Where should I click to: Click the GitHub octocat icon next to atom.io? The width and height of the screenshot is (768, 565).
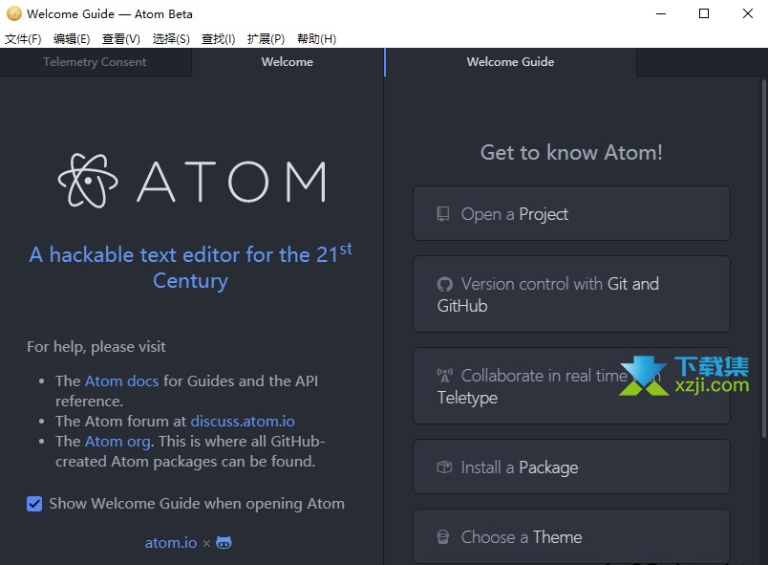tap(224, 542)
